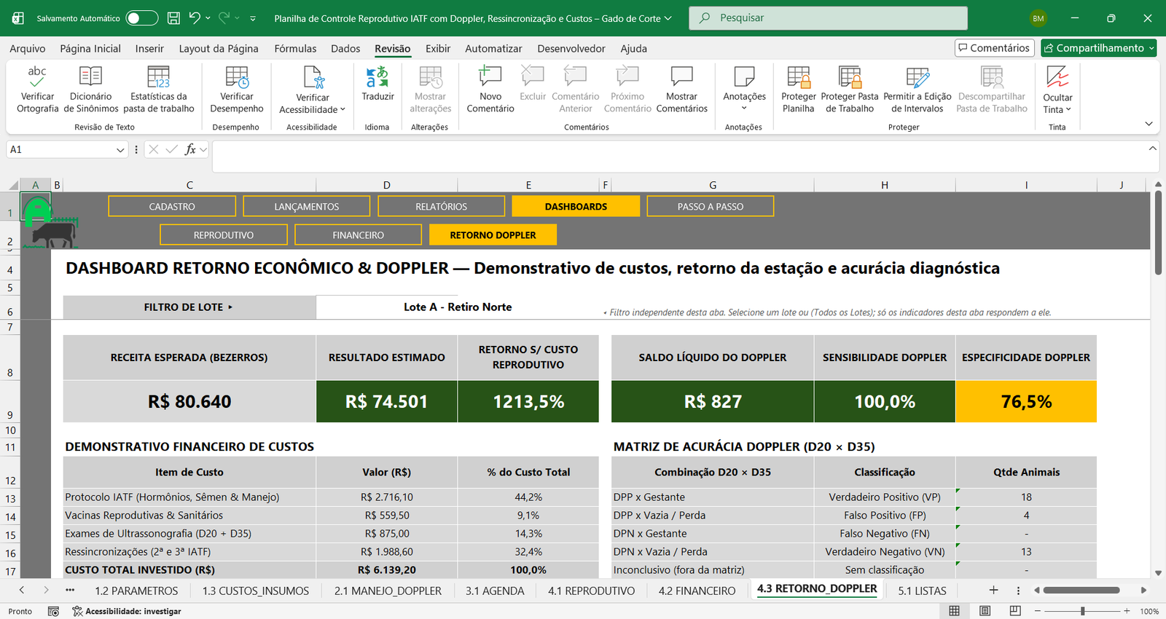Image resolution: width=1166 pixels, height=619 pixels.
Task: Click the Acessibilidade: investigar status
Action: (x=126, y=611)
